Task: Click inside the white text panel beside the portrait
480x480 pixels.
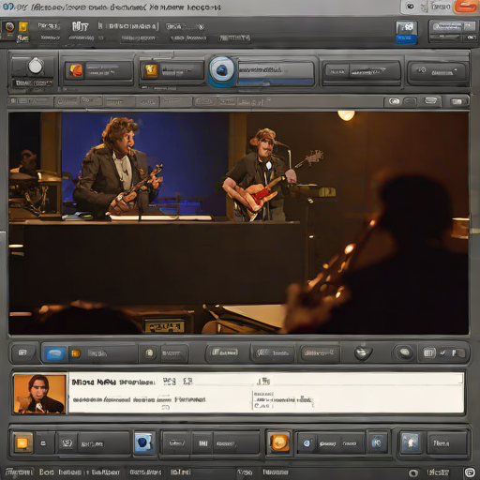Action: 266,393
